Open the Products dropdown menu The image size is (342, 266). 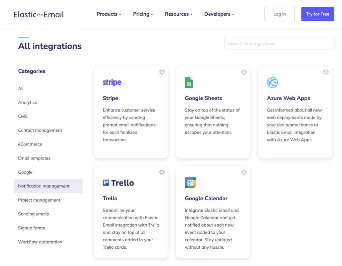click(109, 14)
